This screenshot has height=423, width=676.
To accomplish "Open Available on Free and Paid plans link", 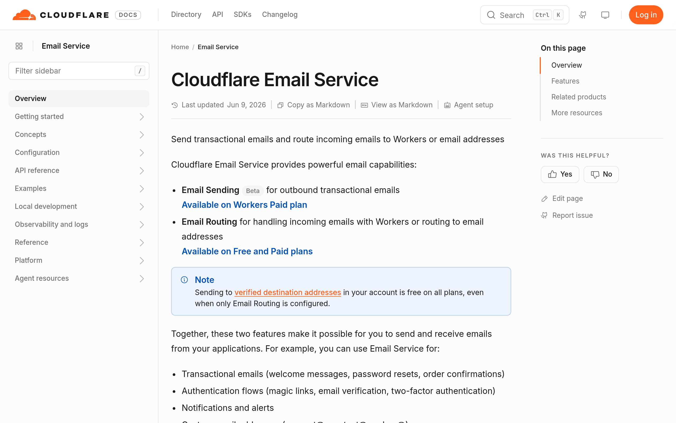I will 247,251.
